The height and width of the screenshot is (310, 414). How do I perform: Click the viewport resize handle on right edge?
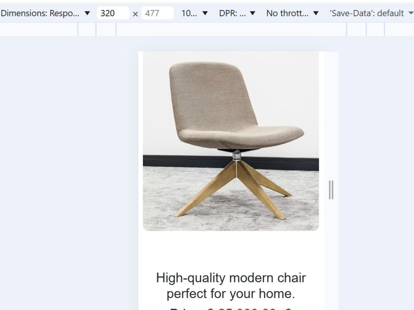click(331, 190)
